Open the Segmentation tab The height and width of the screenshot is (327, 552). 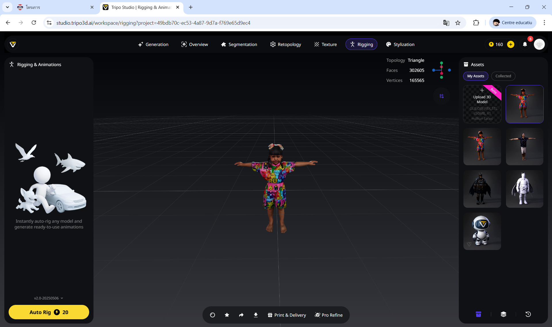pos(239,44)
